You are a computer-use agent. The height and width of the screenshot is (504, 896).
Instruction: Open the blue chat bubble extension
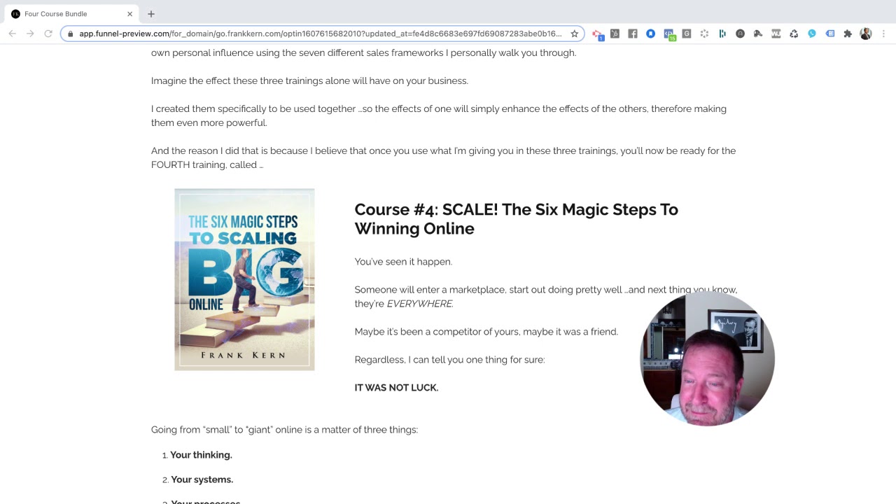812,34
